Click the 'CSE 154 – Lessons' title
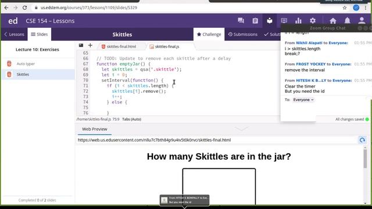The height and width of the screenshot is (209, 372). (x=50, y=21)
